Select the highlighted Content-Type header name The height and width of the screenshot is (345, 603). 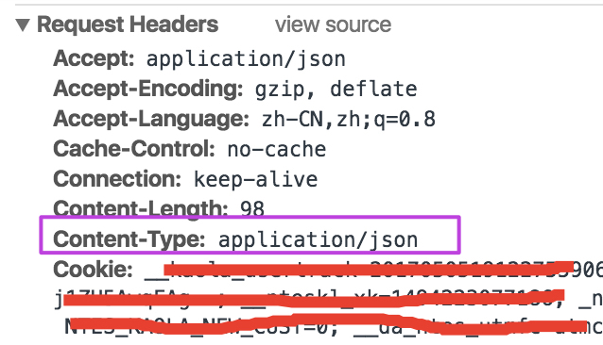129,239
